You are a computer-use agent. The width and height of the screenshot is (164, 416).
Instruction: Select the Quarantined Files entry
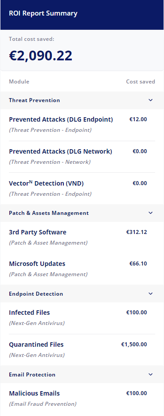[x=82, y=350]
